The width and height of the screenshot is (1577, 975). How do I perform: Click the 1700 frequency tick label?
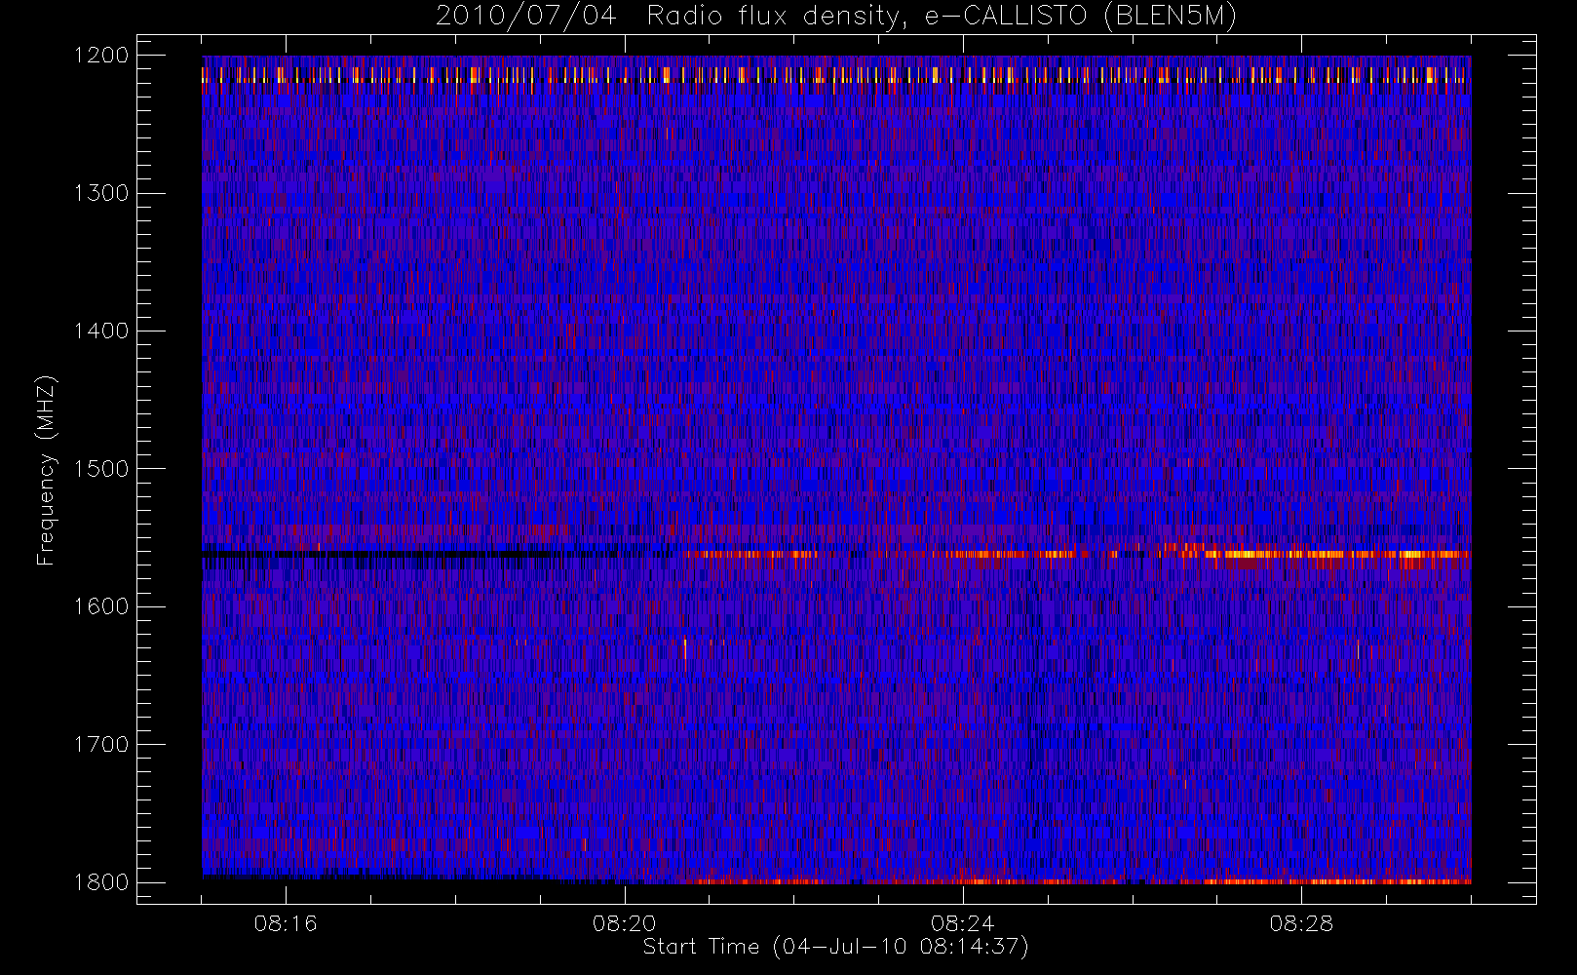click(x=102, y=745)
